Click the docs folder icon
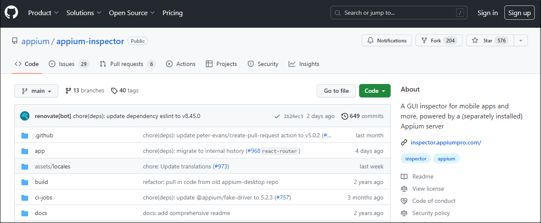 [25, 213]
